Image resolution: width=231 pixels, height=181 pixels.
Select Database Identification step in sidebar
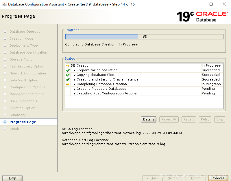tap(28, 52)
